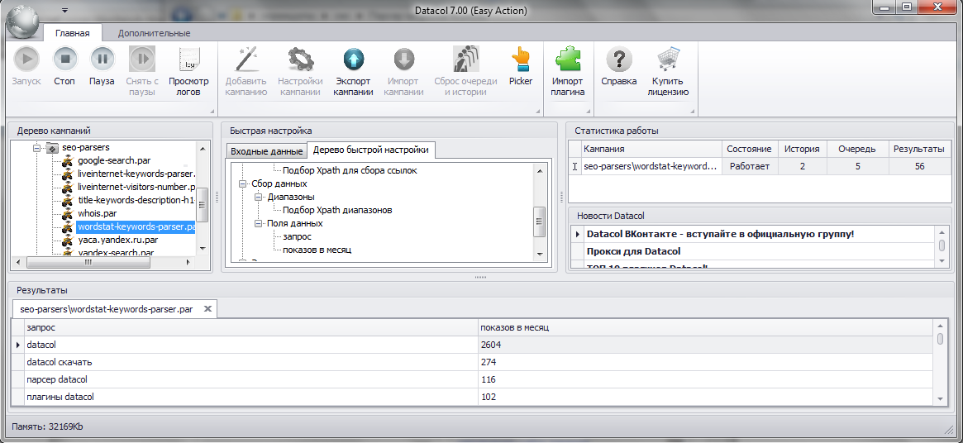Open ribbon group dialog launcher near Просмотр логов

[x=212, y=112]
